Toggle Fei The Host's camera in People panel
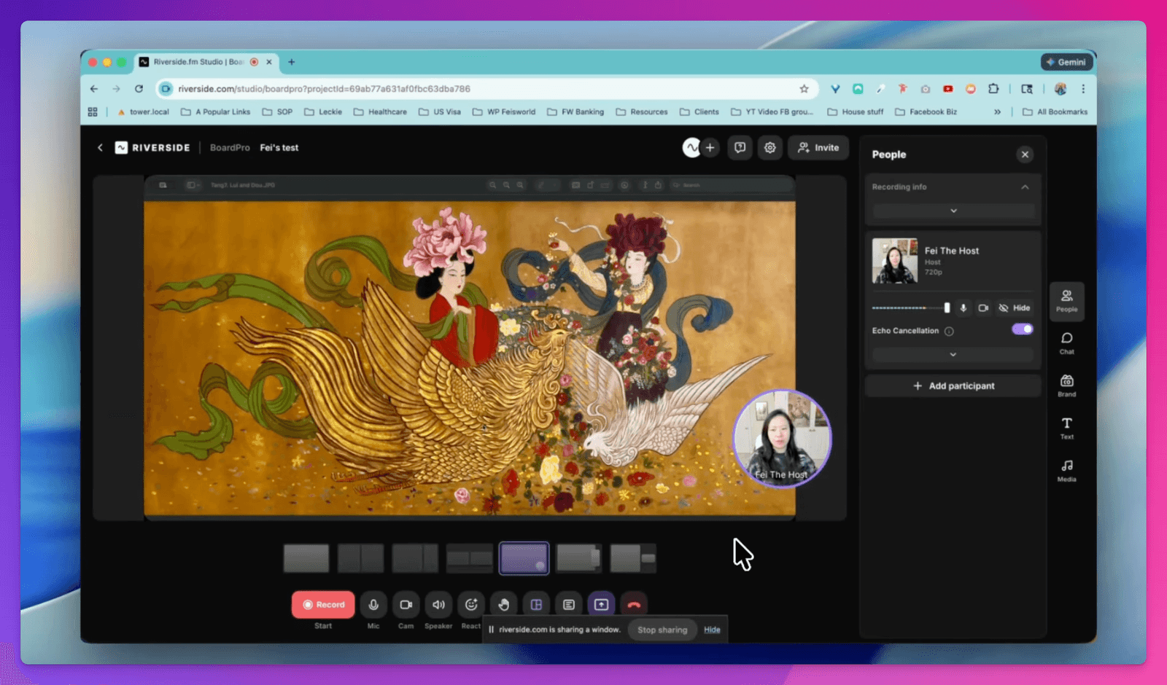This screenshot has width=1167, height=685. click(x=983, y=308)
